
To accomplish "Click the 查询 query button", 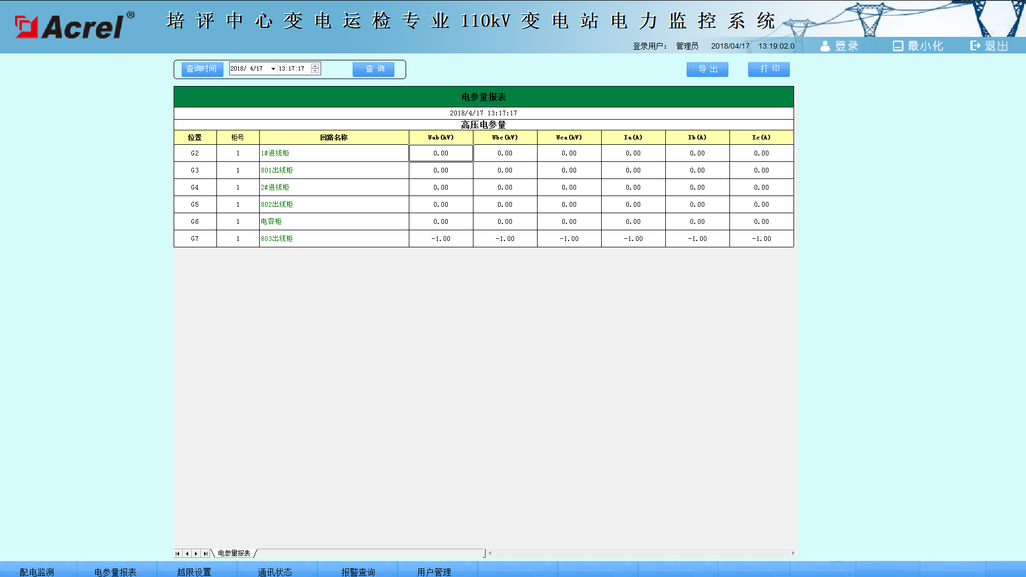I will [x=374, y=69].
